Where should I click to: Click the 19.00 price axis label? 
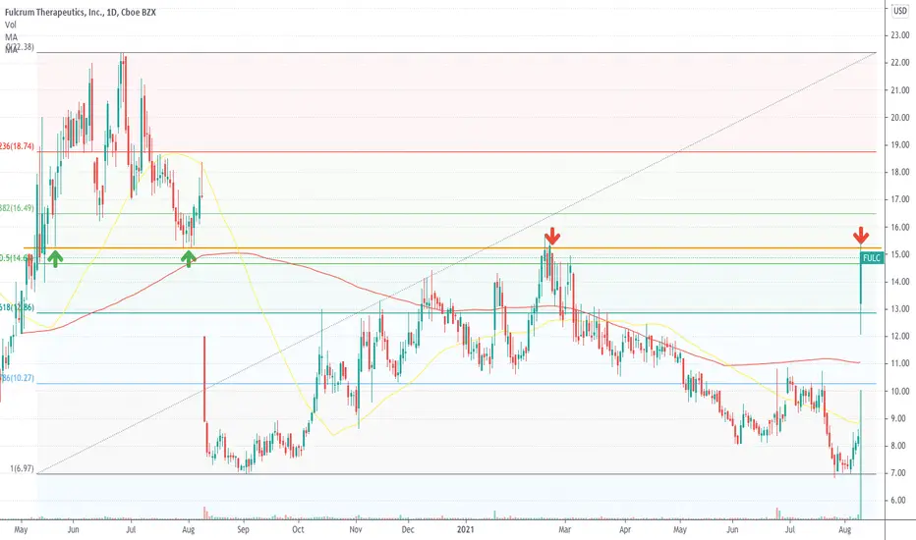tap(900, 144)
